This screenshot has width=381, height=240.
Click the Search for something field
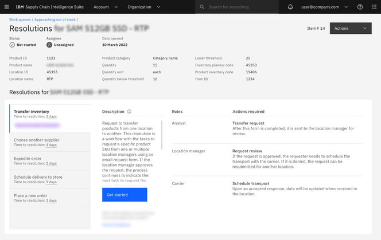[x=241, y=7]
